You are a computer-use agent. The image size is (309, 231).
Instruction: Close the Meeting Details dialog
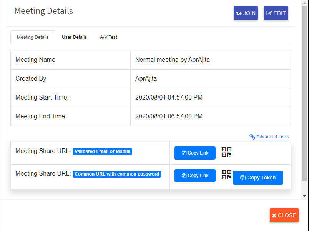click(x=284, y=215)
